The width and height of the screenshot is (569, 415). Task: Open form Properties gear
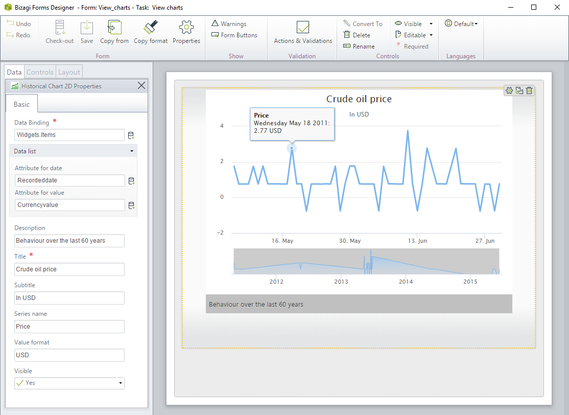pos(186,32)
